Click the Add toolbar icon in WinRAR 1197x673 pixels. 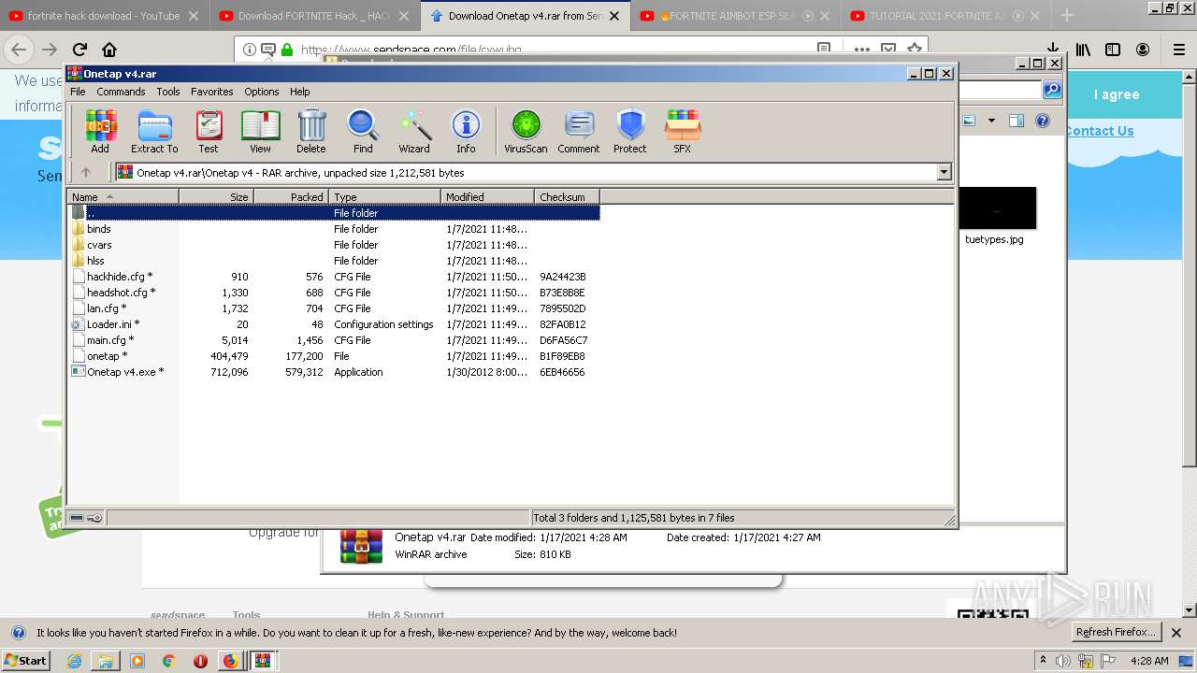point(100,131)
